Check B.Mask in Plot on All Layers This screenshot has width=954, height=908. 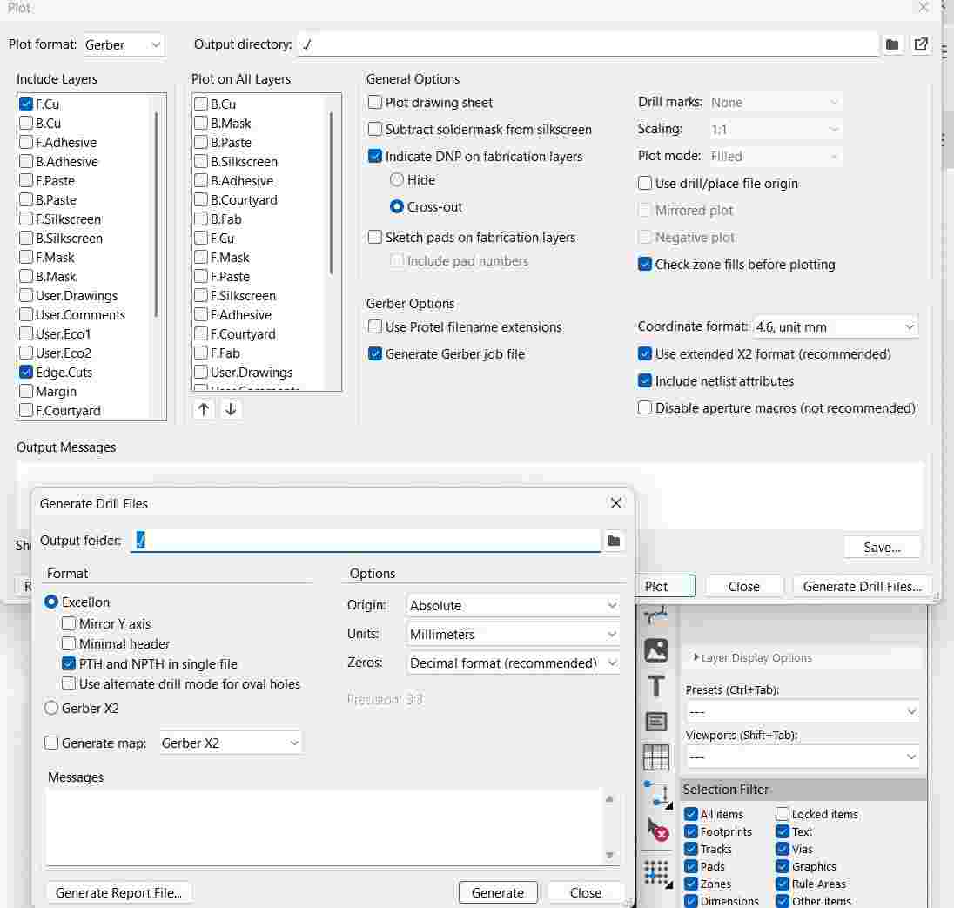(201, 123)
